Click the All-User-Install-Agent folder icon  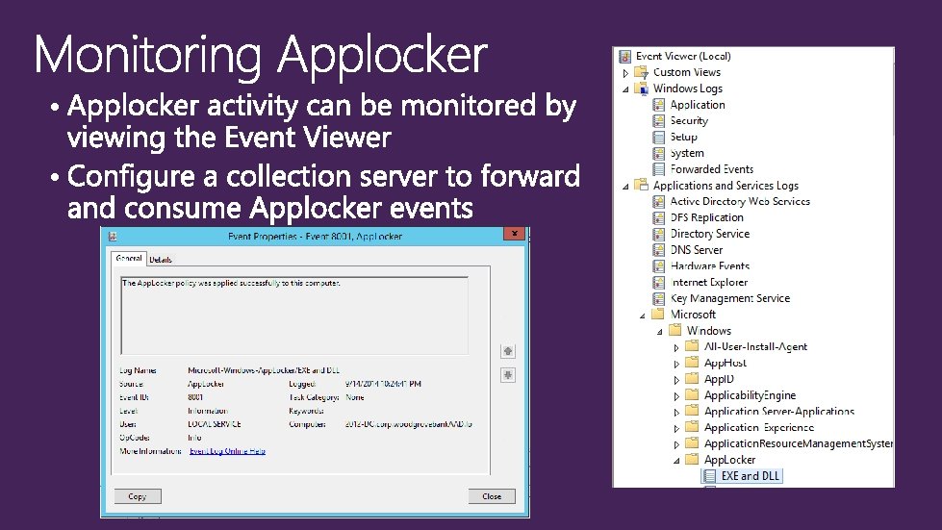pos(692,346)
